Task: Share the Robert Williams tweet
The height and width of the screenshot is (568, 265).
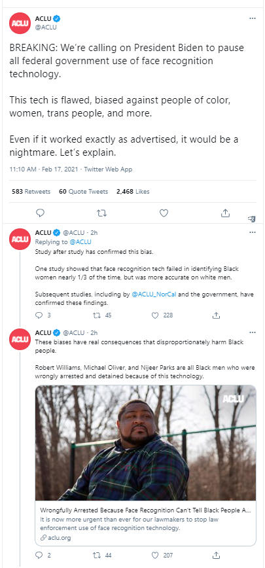Action: [x=216, y=555]
